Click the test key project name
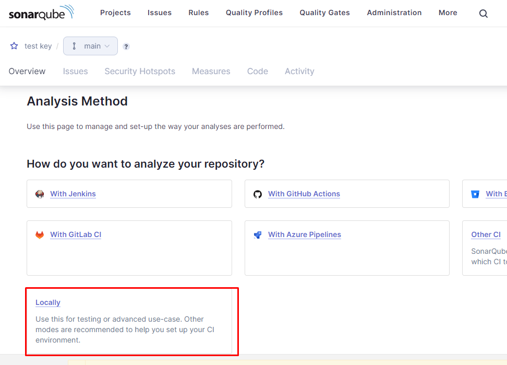 38,46
